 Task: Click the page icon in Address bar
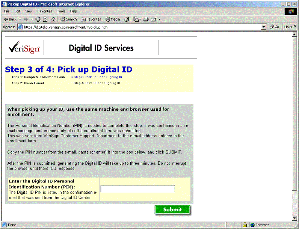coord(20,27)
